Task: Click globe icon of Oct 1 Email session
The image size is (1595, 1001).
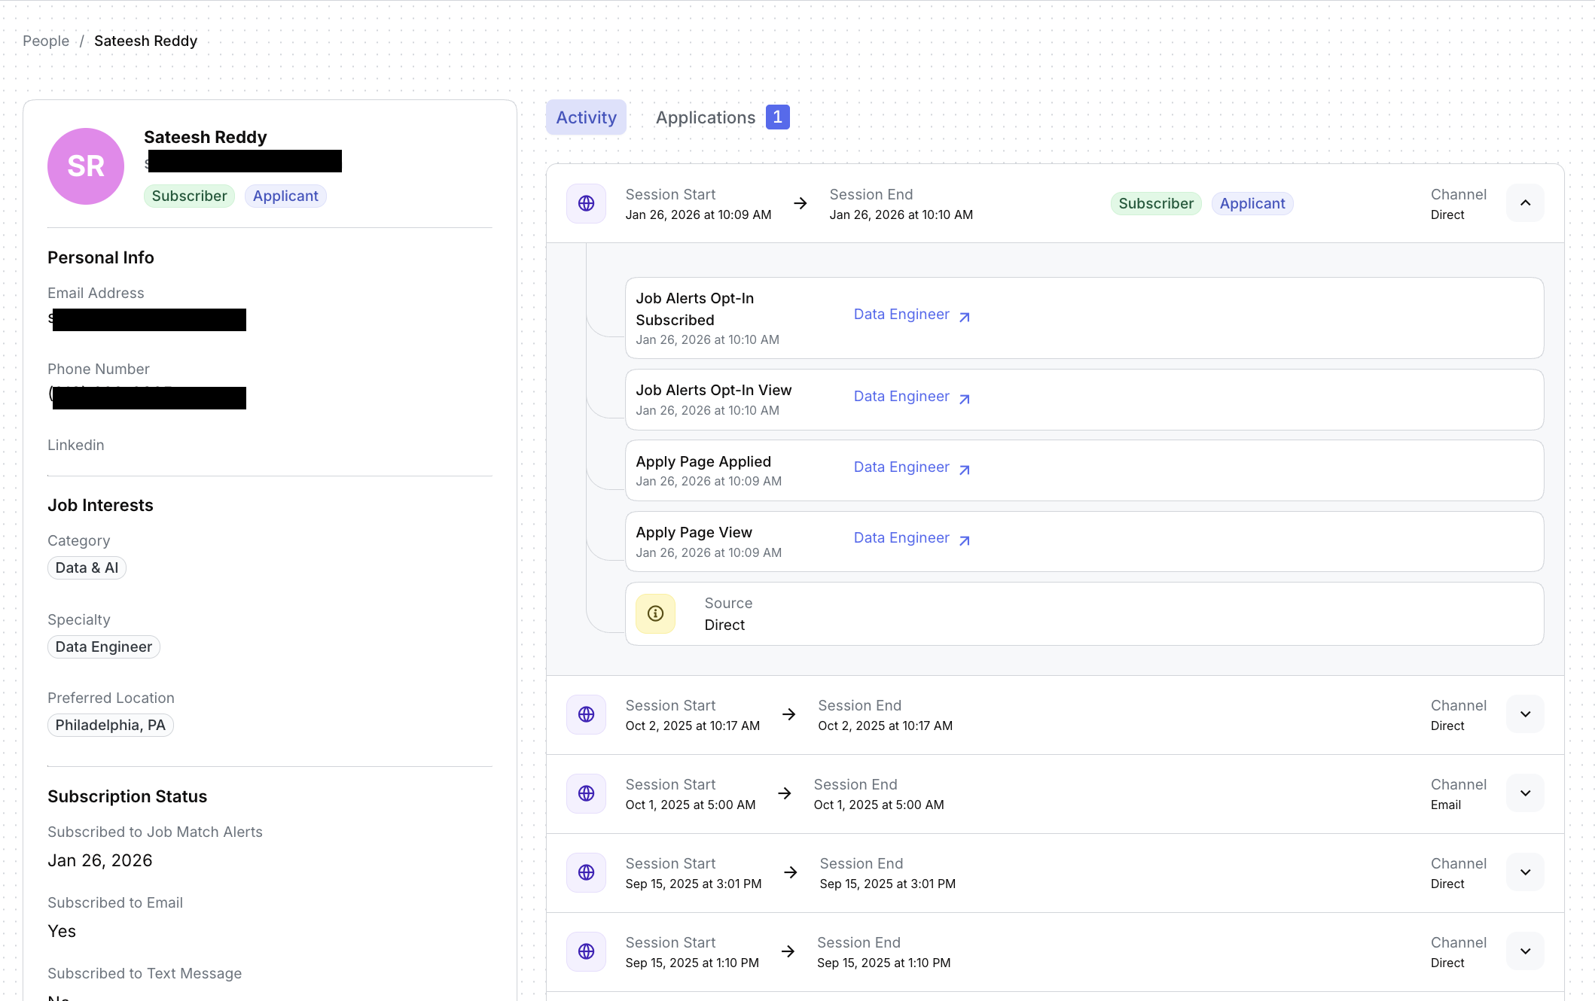Action: tap(586, 793)
